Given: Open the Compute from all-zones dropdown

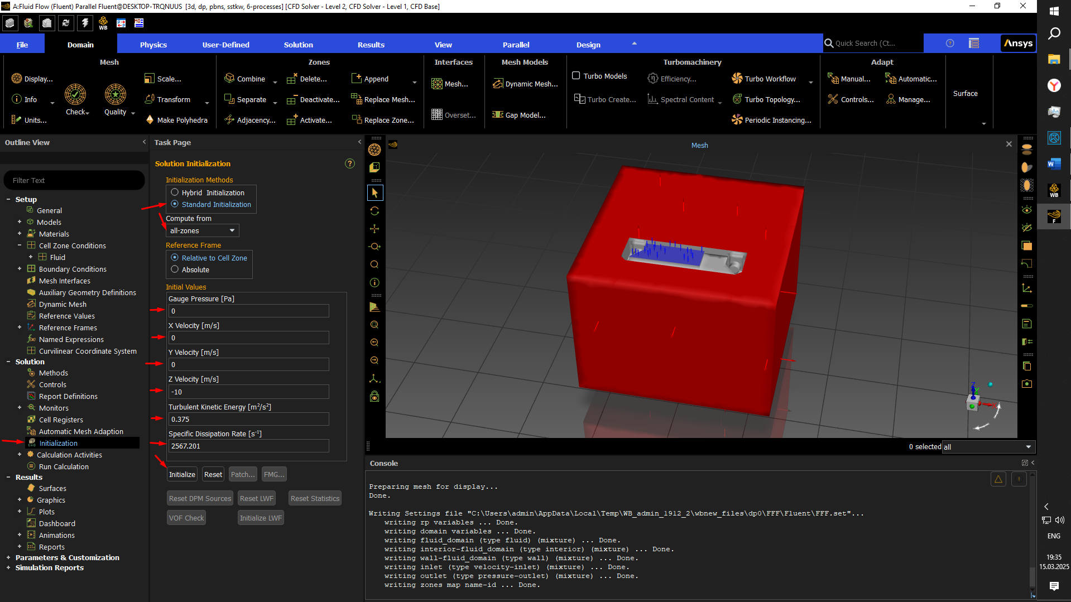Looking at the screenshot, I should (203, 230).
